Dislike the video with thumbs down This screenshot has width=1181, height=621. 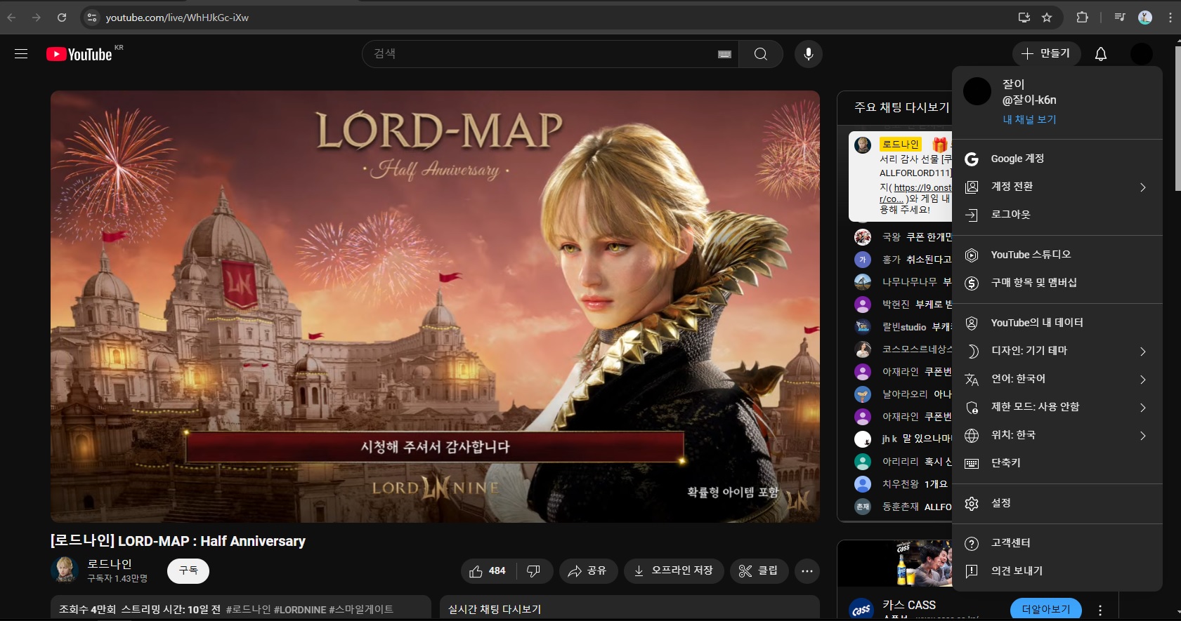coord(534,571)
